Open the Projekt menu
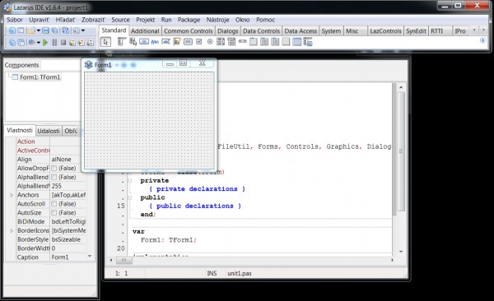The height and width of the screenshot is (301, 494). (145, 20)
